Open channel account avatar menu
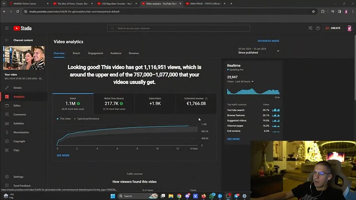This screenshot has width=356, height=200. [x=349, y=28]
